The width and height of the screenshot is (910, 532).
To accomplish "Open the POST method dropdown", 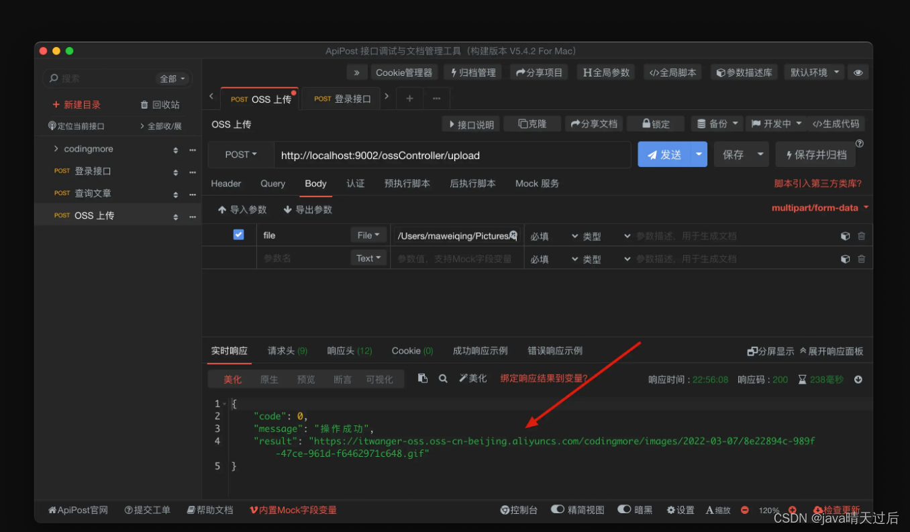I will click(240, 154).
